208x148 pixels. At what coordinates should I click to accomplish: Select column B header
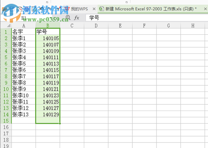coord(48,26)
